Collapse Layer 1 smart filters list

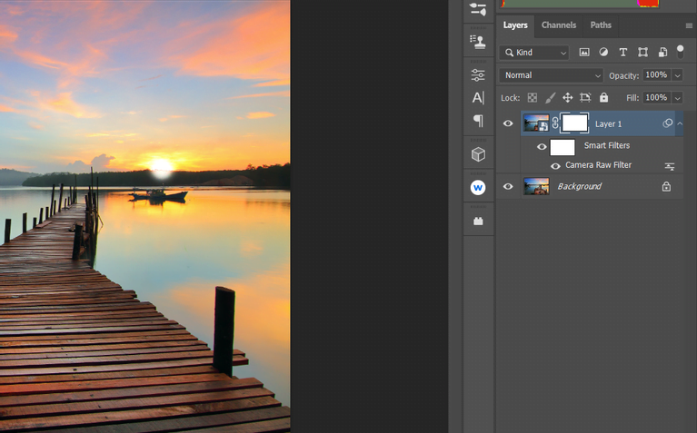pos(680,123)
